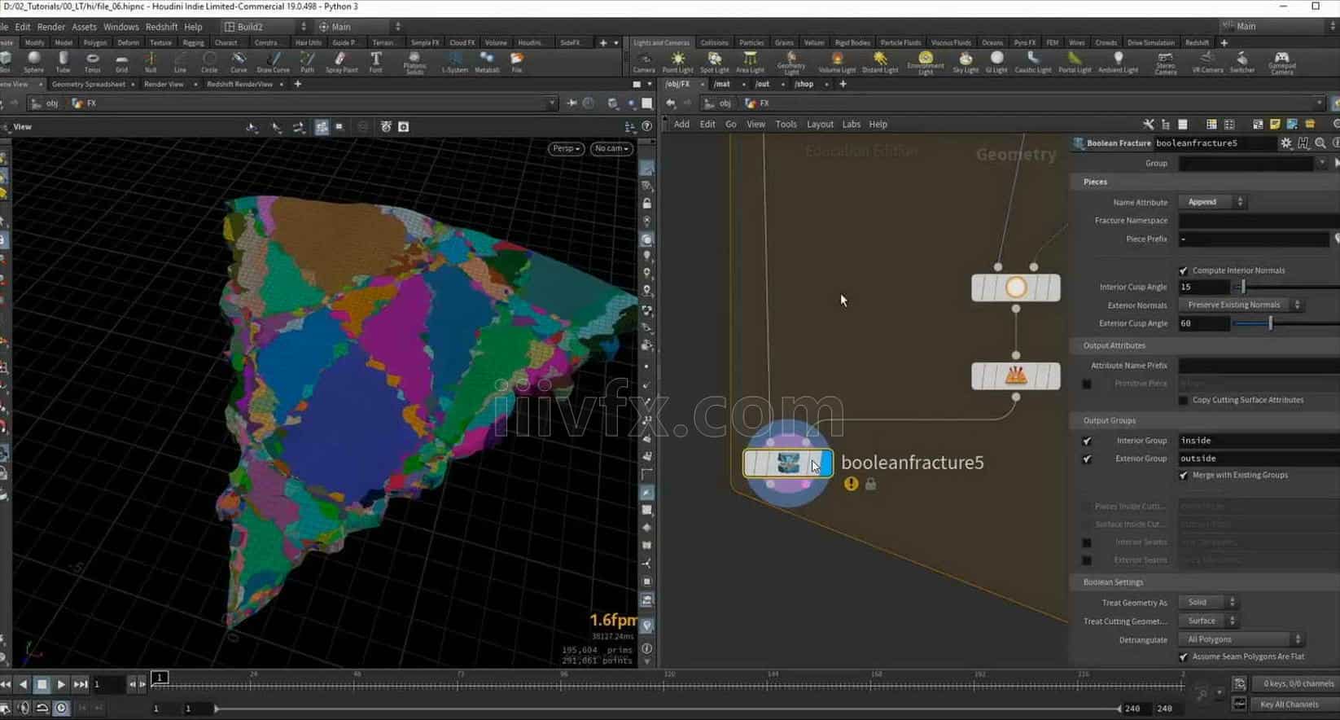Open the Redshift menu
This screenshot has height=720, width=1340.
click(161, 27)
